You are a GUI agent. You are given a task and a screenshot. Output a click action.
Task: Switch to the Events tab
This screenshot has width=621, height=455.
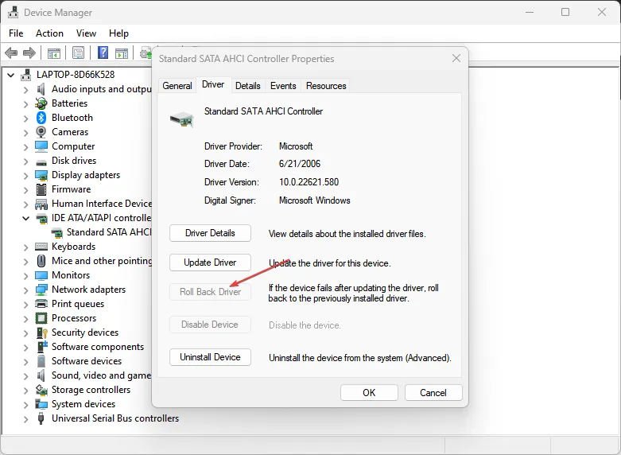pos(283,86)
